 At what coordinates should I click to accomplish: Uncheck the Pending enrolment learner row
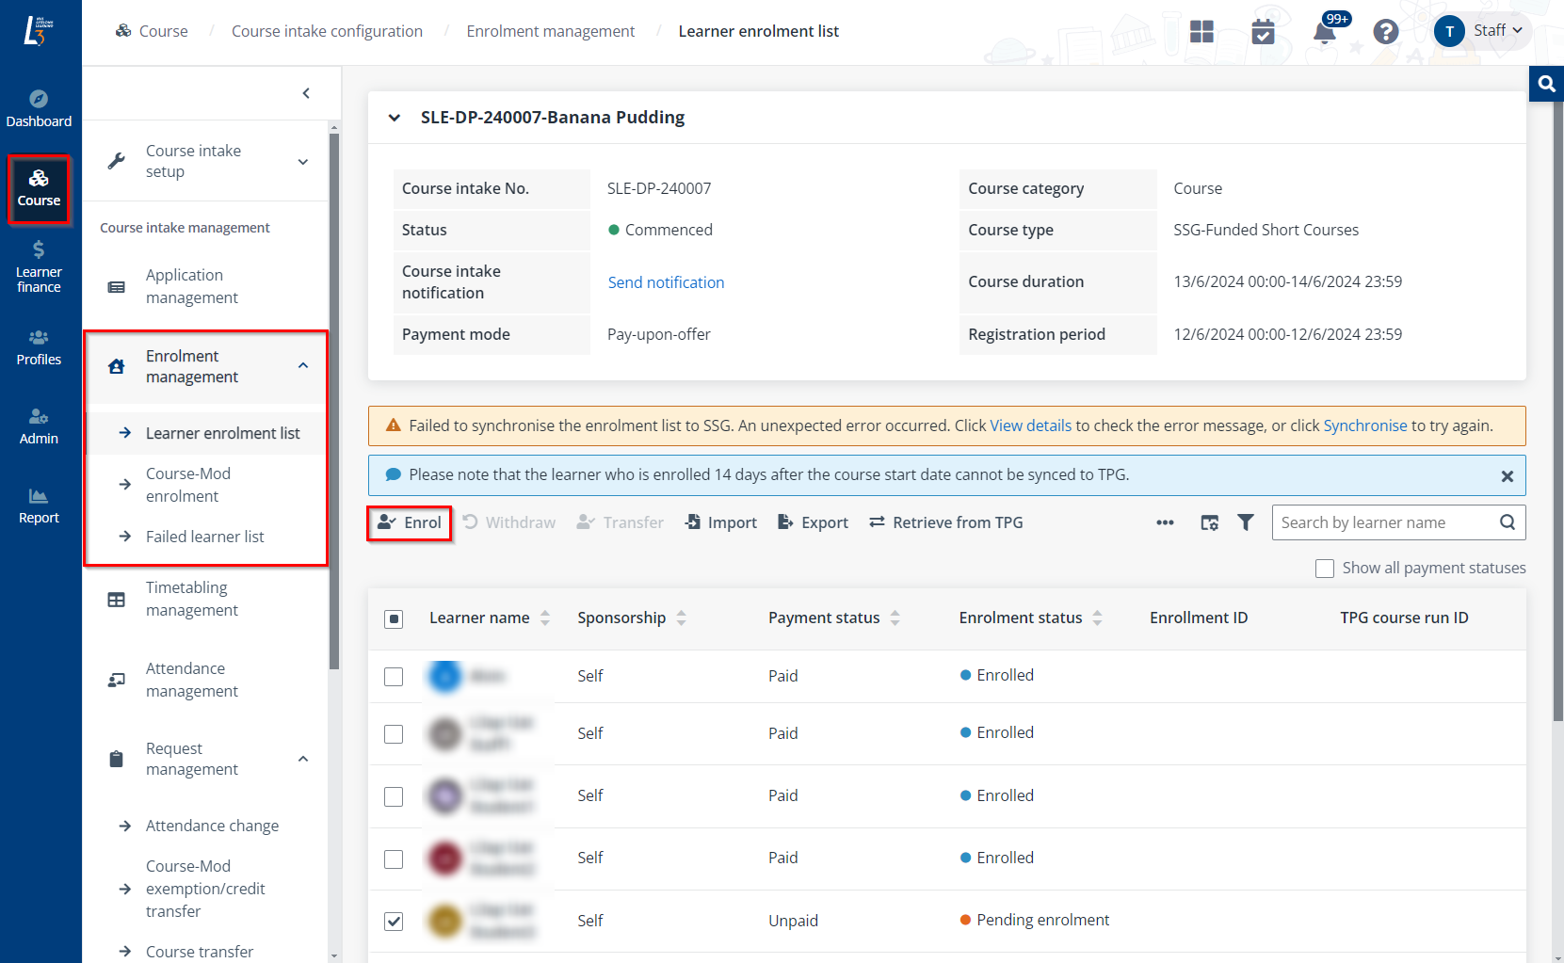point(394,921)
